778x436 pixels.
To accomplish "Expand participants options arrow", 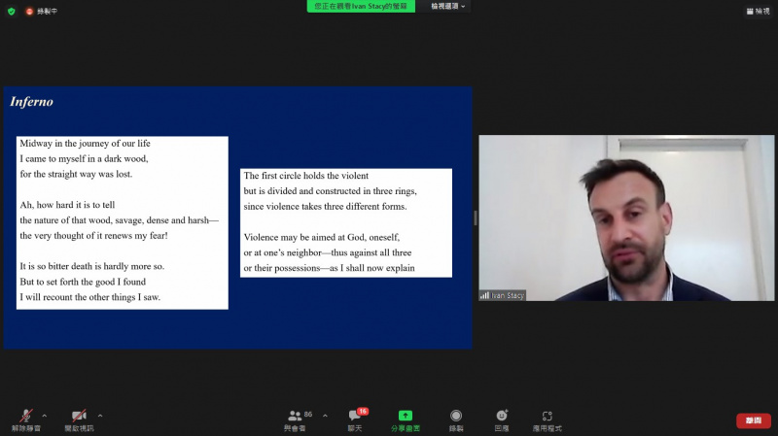I will tap(325, 416).
